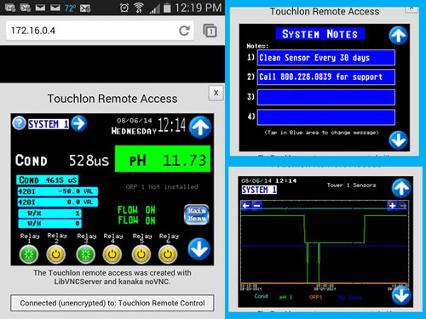Tap empty note field 3

pyautogui.click(x=326, y=97)
